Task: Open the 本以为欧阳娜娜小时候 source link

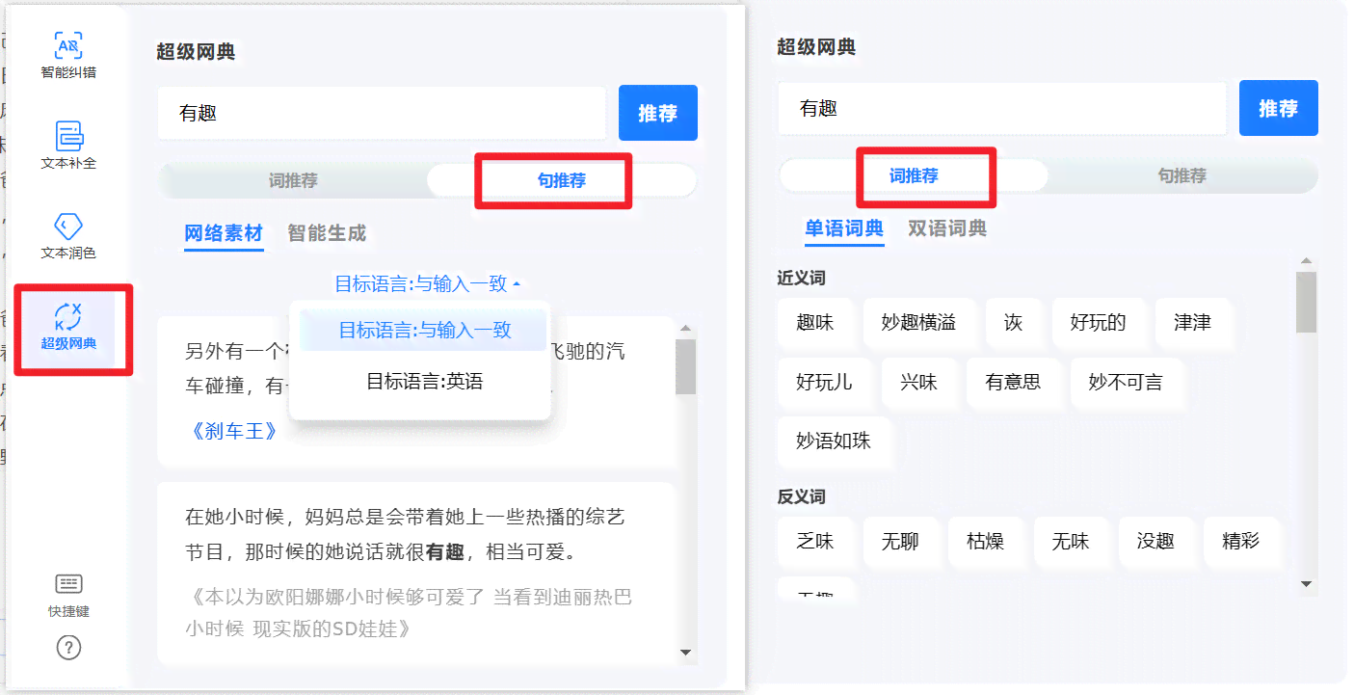Action: (409, 613)
